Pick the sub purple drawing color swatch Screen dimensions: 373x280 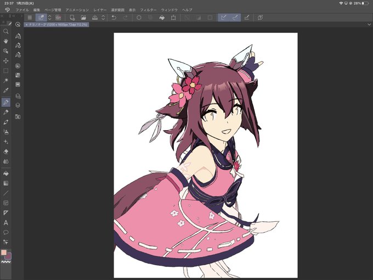pyautogui.click(x=9, y=256)
